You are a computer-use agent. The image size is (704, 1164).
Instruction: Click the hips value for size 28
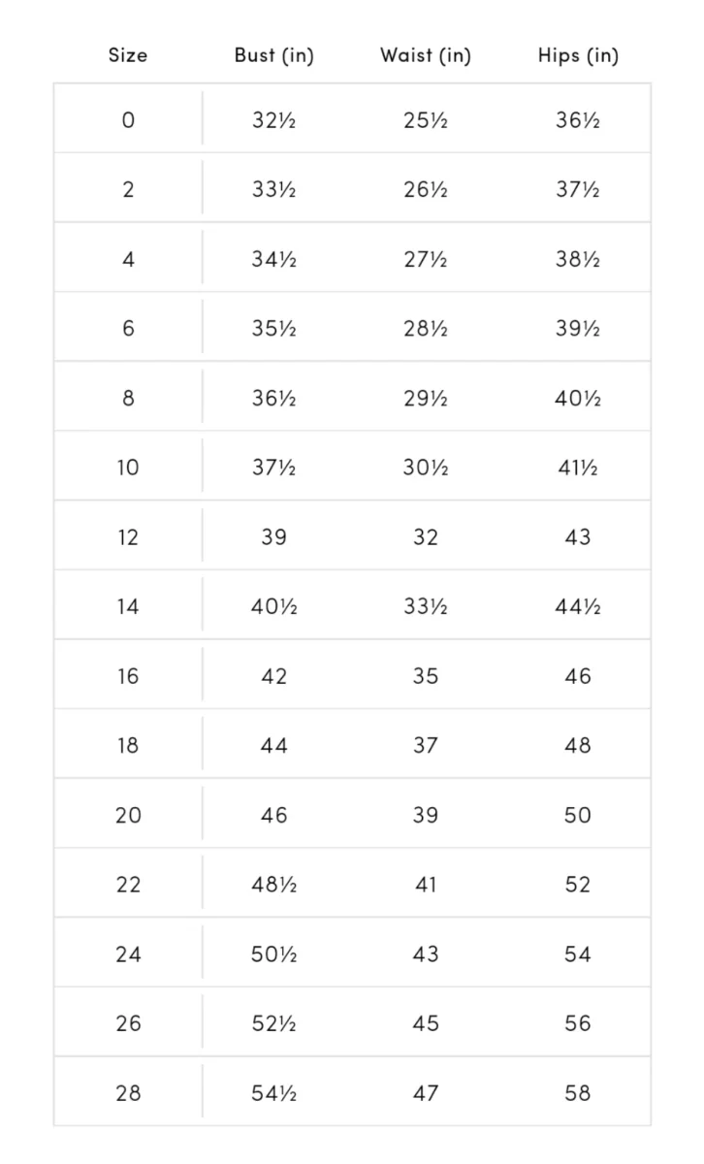point(577,1093)
